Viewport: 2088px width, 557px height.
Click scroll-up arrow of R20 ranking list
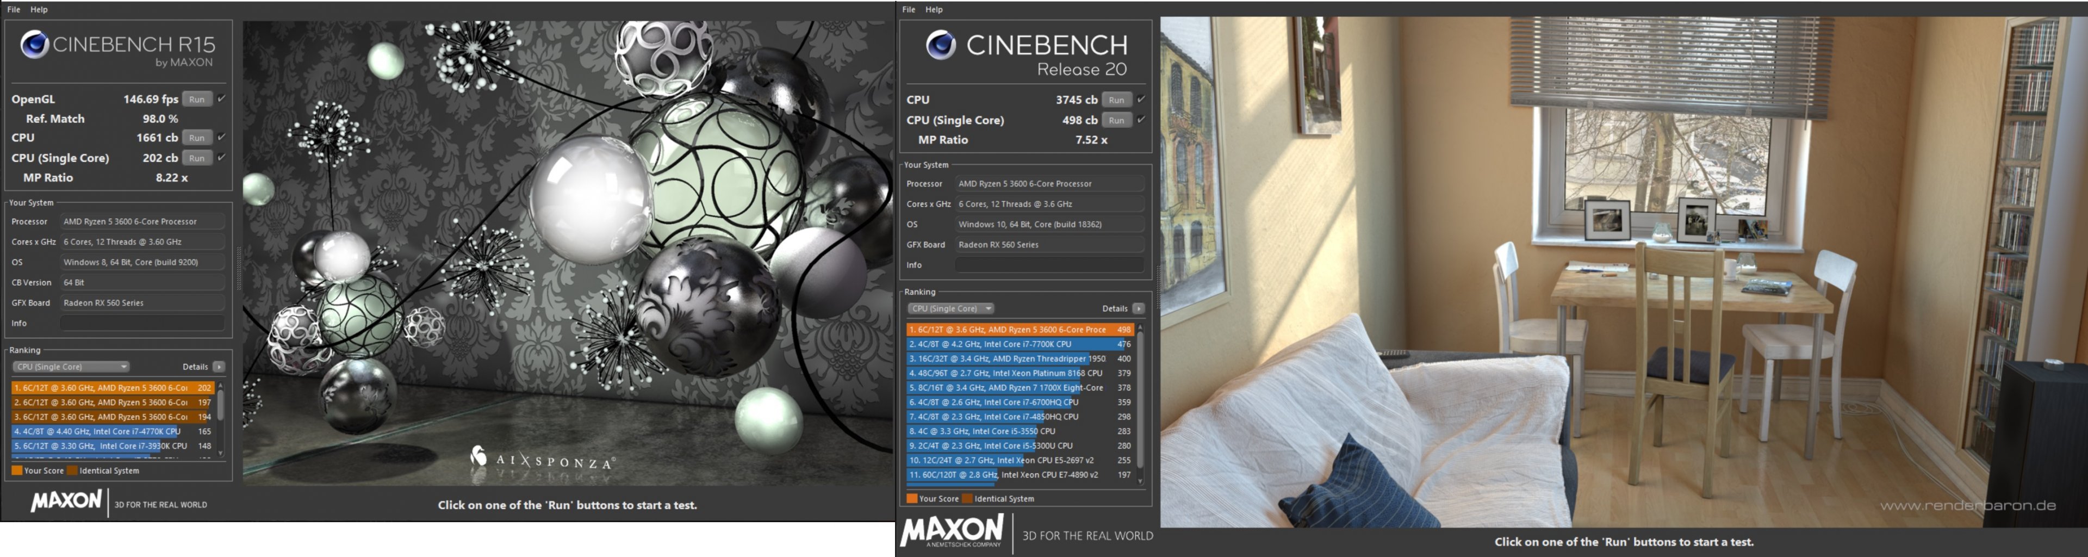tap(1140, 327)
